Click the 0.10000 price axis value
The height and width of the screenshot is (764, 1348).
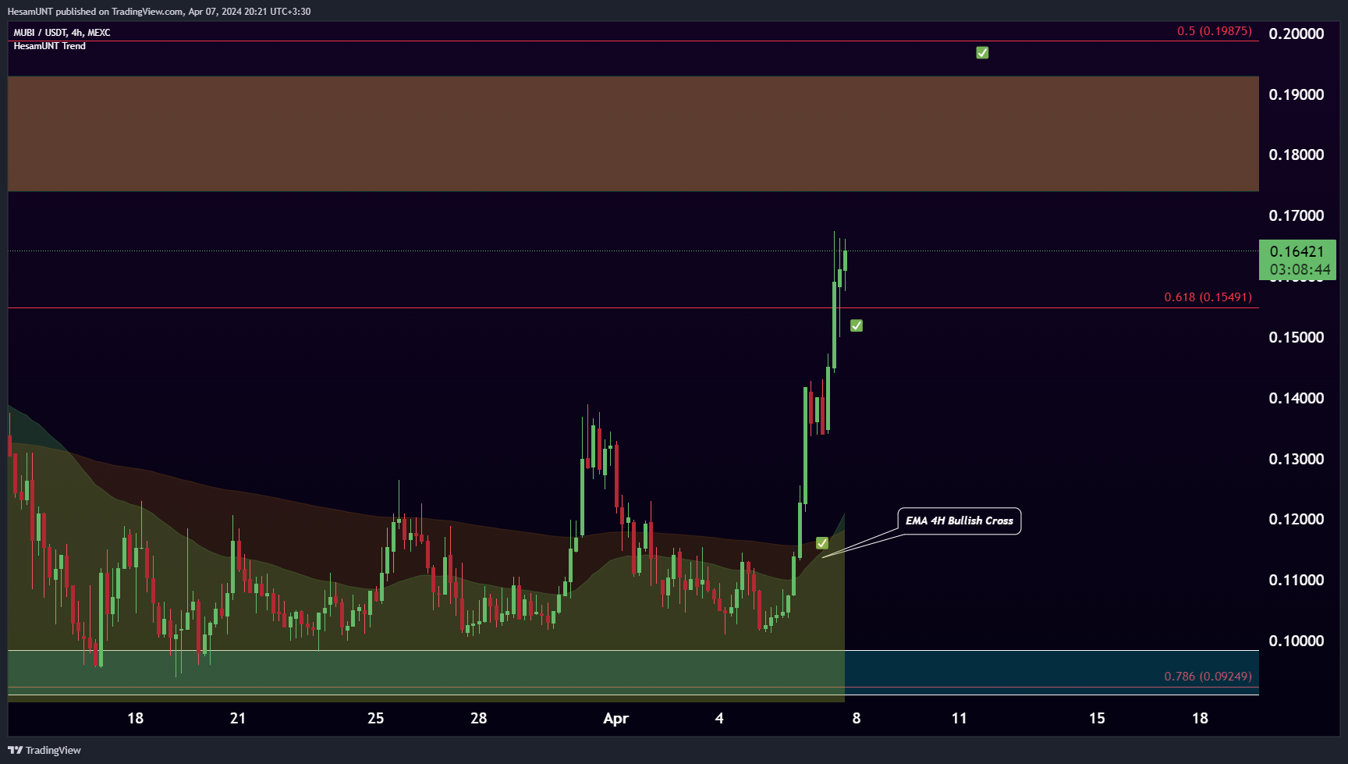(x=1296, y=641)
